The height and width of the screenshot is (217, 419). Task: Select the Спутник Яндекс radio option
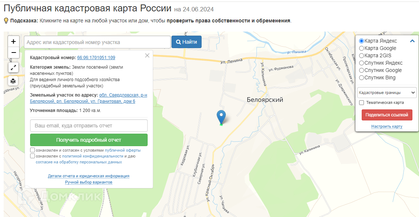[362, 63]
